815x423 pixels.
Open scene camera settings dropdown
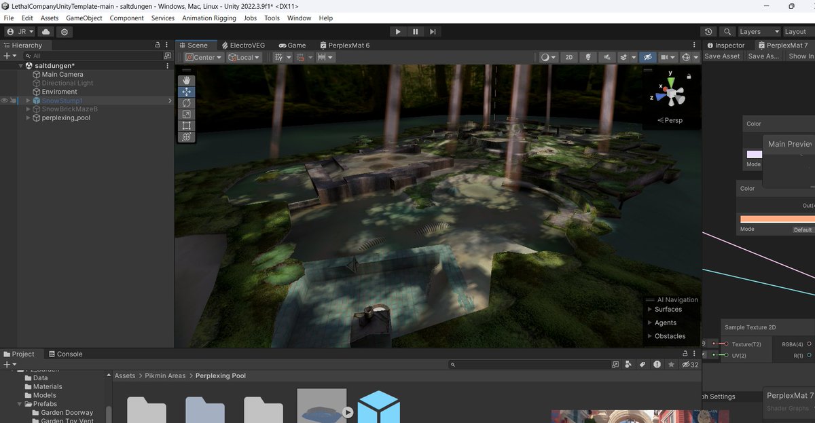pos(668,57)
